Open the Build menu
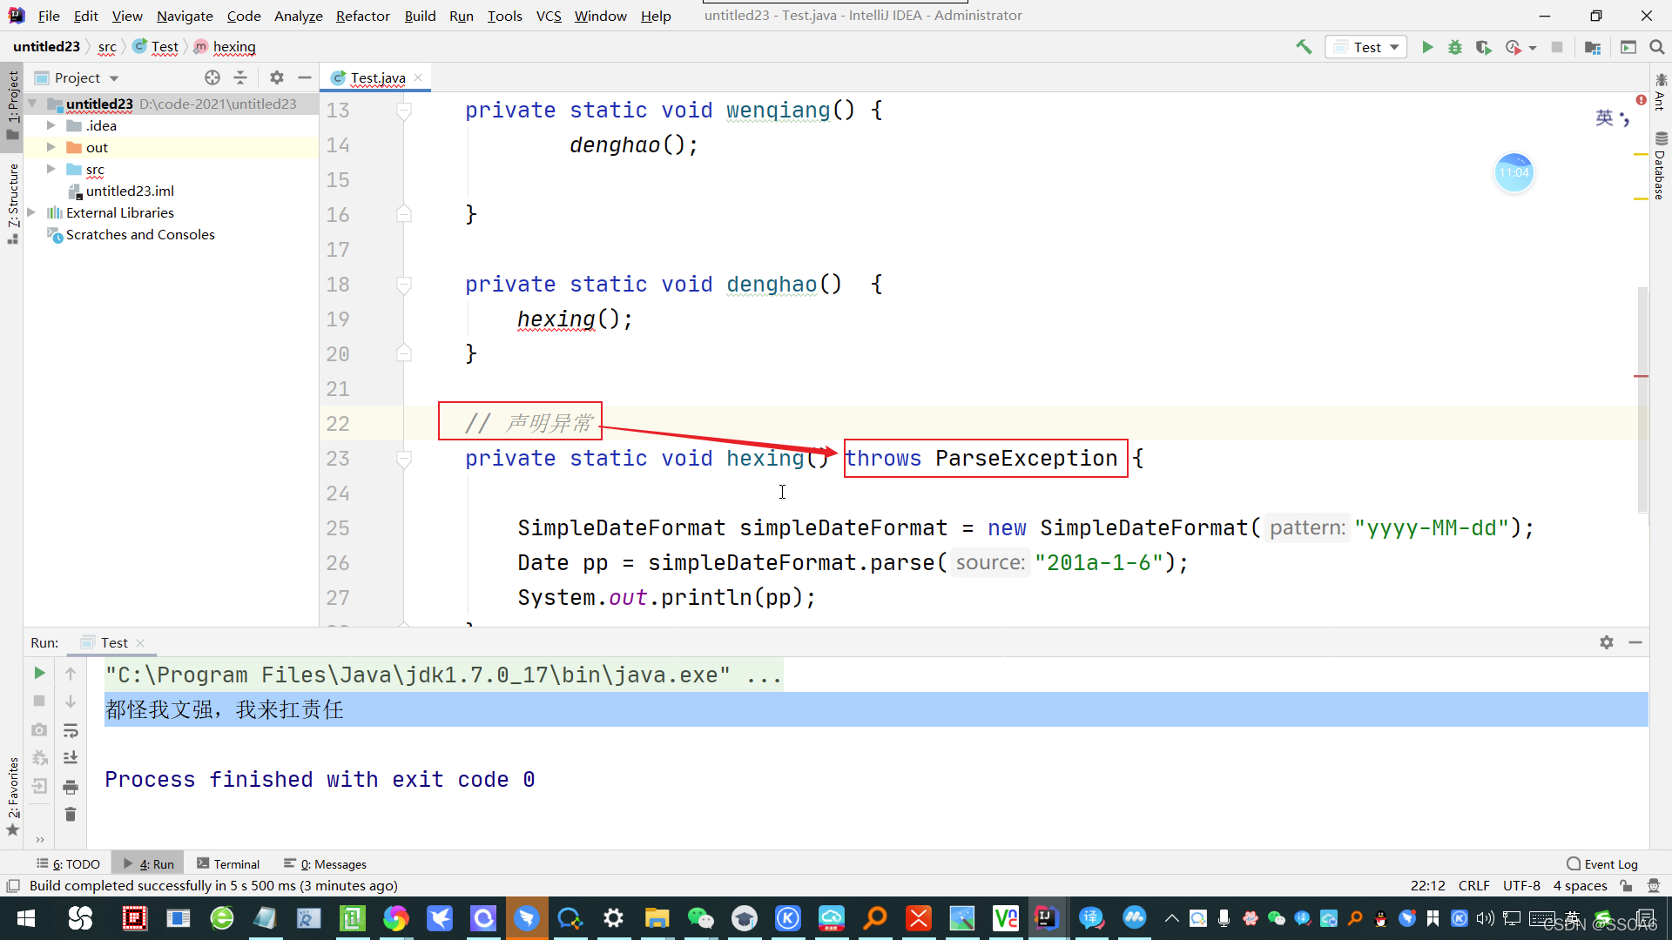1672x940 pixels. (x=420, y=16)
